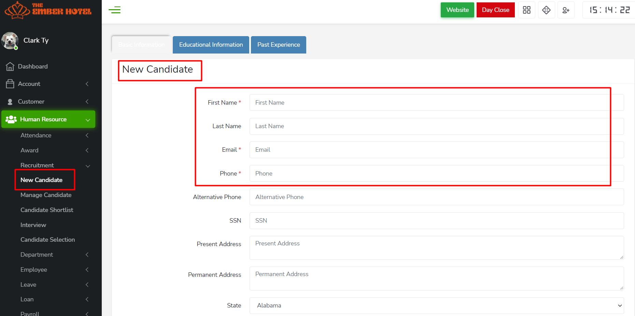Open the State dropdown showing Alabama

[x=436, y=305]
